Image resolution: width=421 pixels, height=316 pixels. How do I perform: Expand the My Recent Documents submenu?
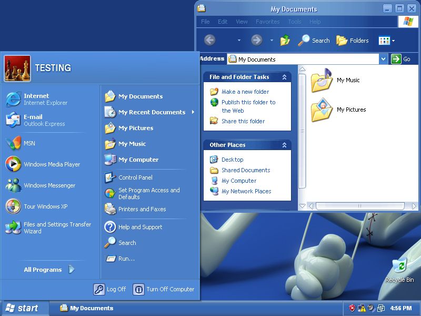tap(149, 112)
